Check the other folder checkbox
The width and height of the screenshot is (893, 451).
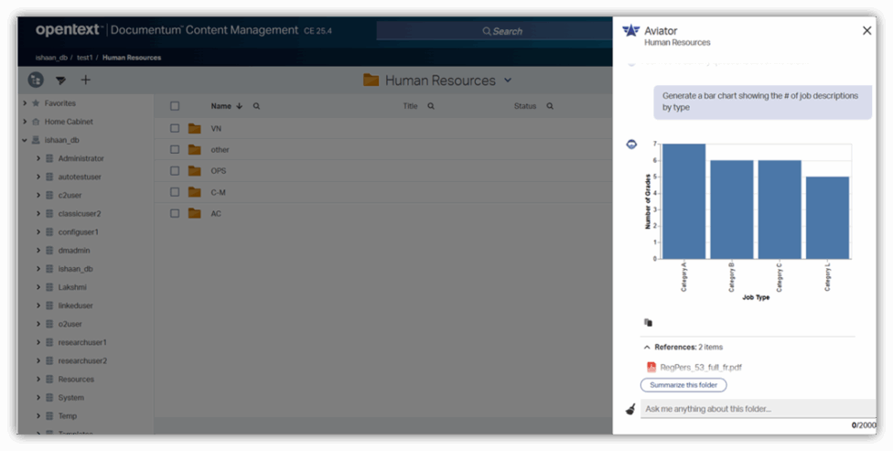coord(175,149)
